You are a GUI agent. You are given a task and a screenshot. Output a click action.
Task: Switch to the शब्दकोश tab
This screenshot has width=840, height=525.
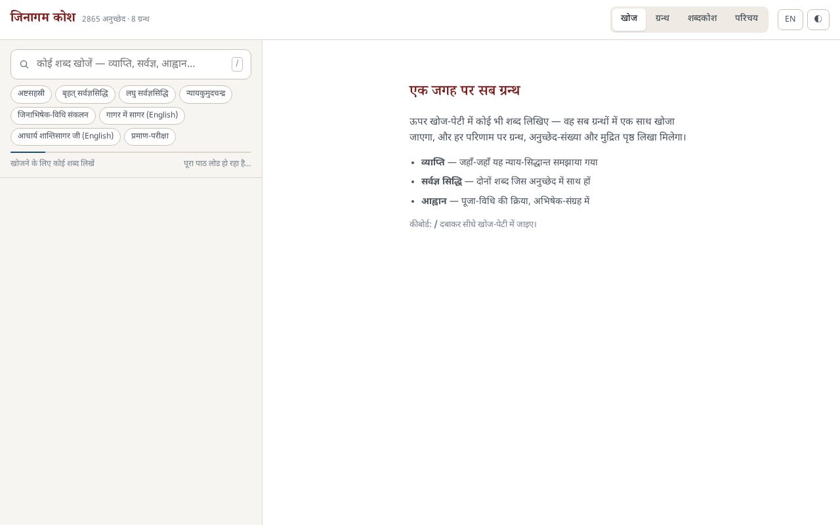point(702,19)
